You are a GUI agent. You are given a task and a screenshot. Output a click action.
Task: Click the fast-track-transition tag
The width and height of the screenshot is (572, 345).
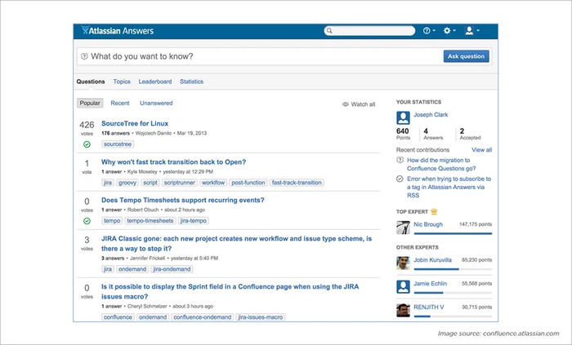click(297, 183)
